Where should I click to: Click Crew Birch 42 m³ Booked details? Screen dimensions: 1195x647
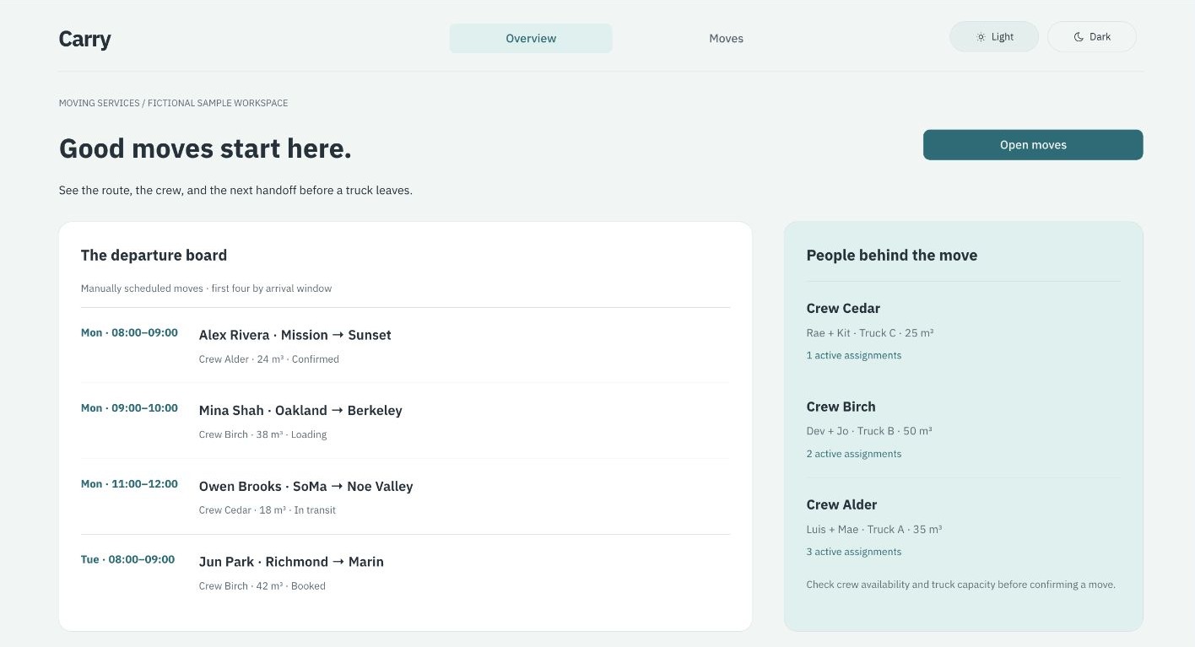click(x=262, y=586)
